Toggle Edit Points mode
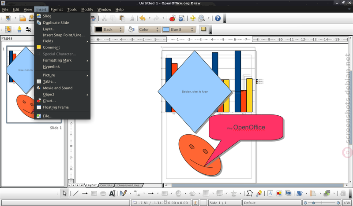 coord(249,193)
